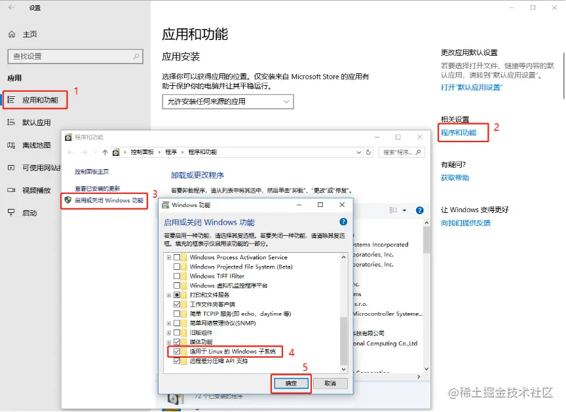566x412 pixels.
Task: Click the 默认应用 list icon
Action: [x=11, y=122]
